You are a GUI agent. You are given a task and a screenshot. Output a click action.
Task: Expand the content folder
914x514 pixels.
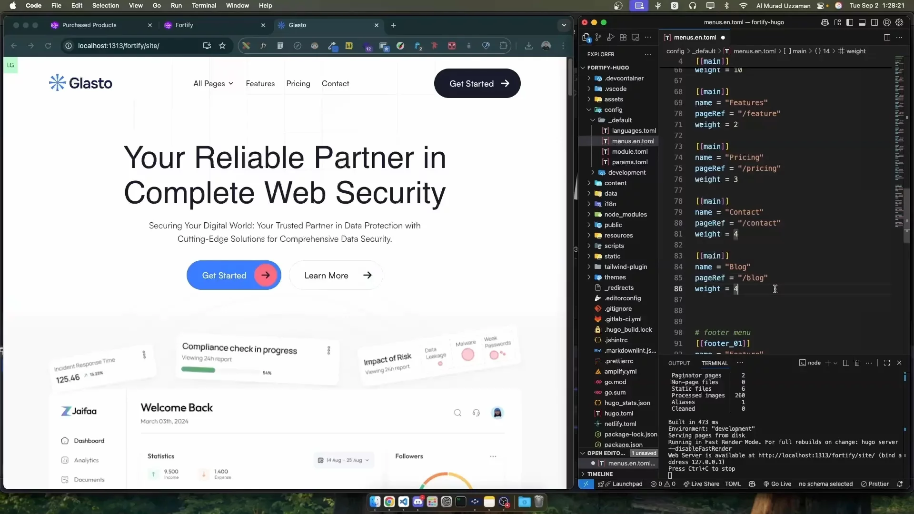point(615,183)
